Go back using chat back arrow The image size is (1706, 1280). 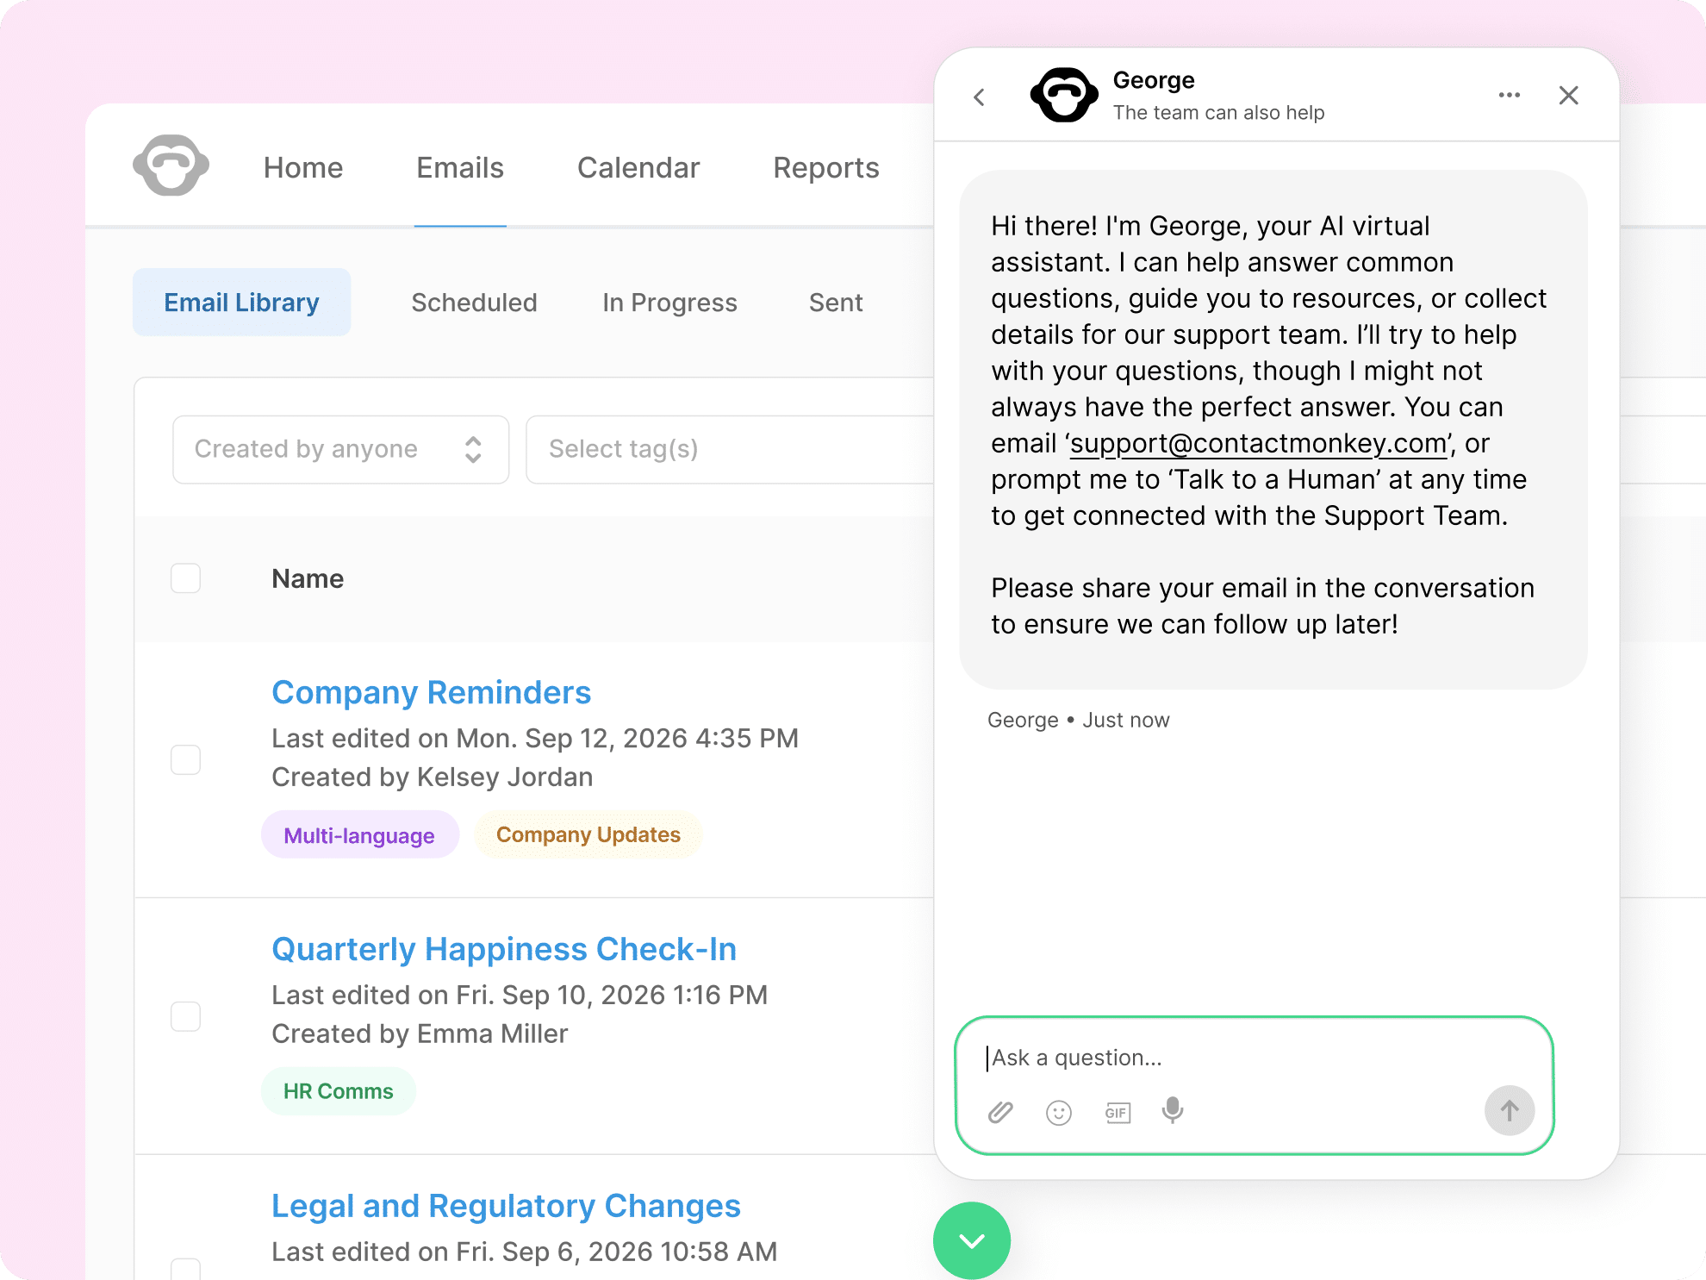980,97
